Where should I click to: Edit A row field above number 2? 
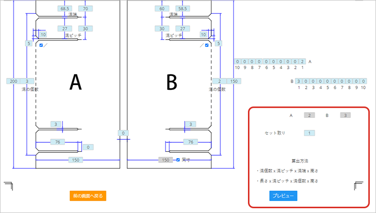[x=295, y=62]
